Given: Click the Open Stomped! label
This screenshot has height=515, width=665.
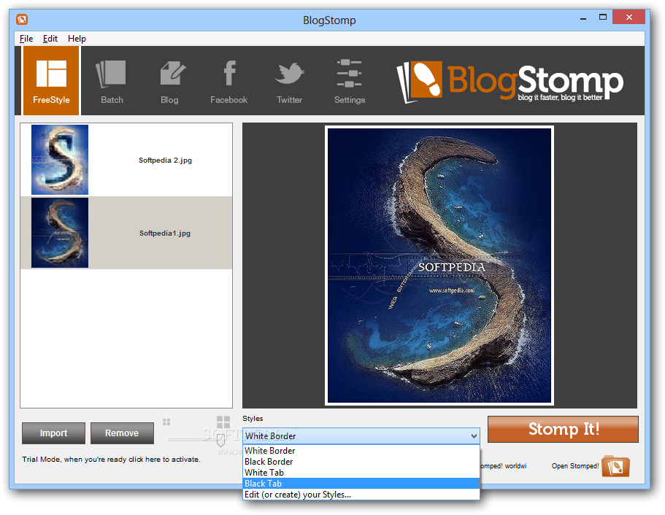Looking at the screenshot, I should pyautogui.click(x=575, y=466).
